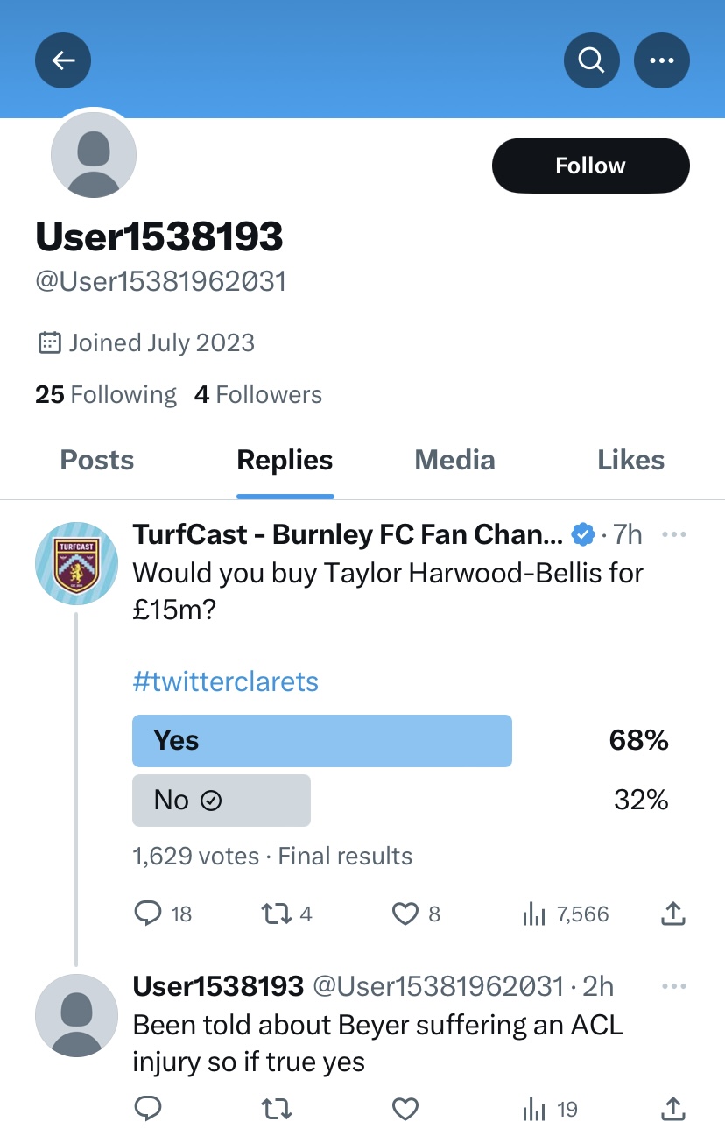The height and width of the screenshot is (1136, 725).
Task: Open more options on TurfCast post
Action: click(673, 534)
